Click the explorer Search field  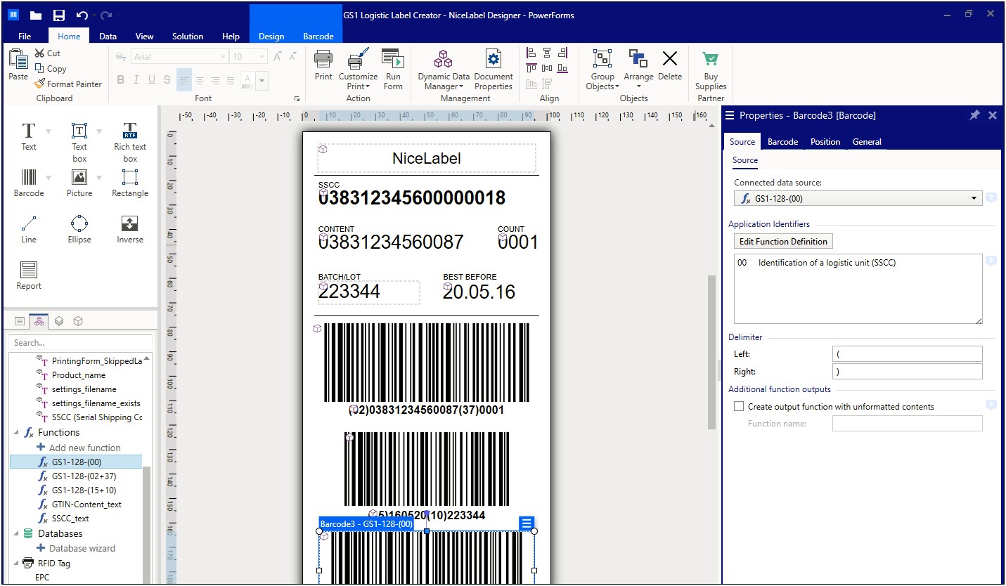click(80, 343)
